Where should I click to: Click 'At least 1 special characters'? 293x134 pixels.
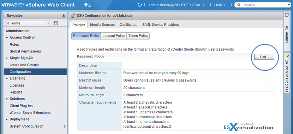click(x=145, y=107)
